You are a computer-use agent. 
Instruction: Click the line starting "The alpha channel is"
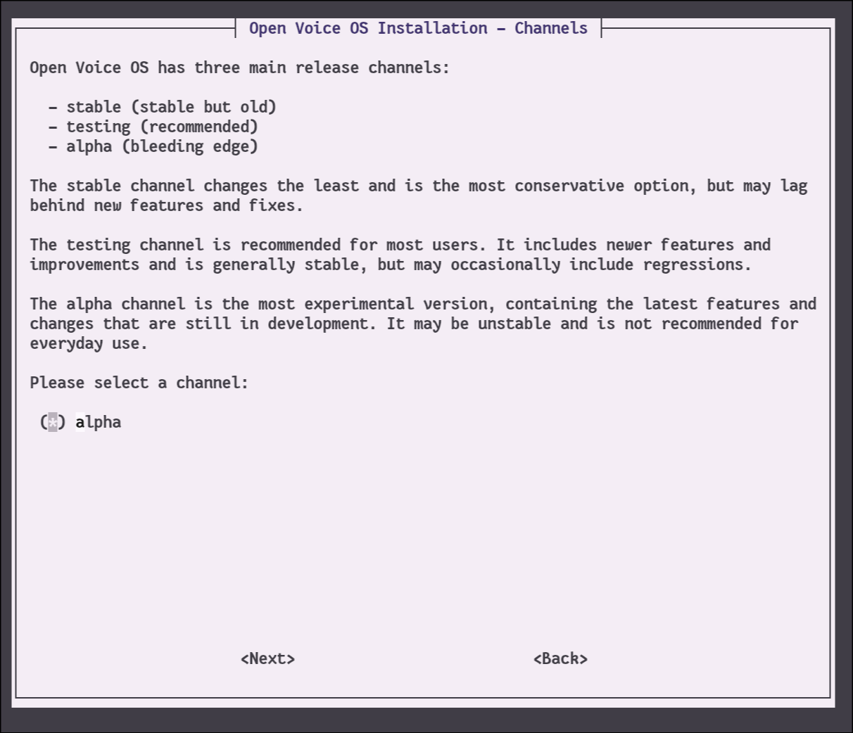(x=422, y=304)
